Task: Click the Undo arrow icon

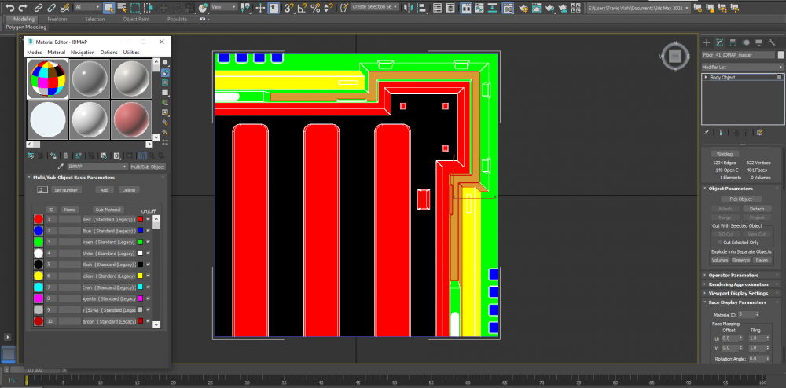Action: pos(10,8)
